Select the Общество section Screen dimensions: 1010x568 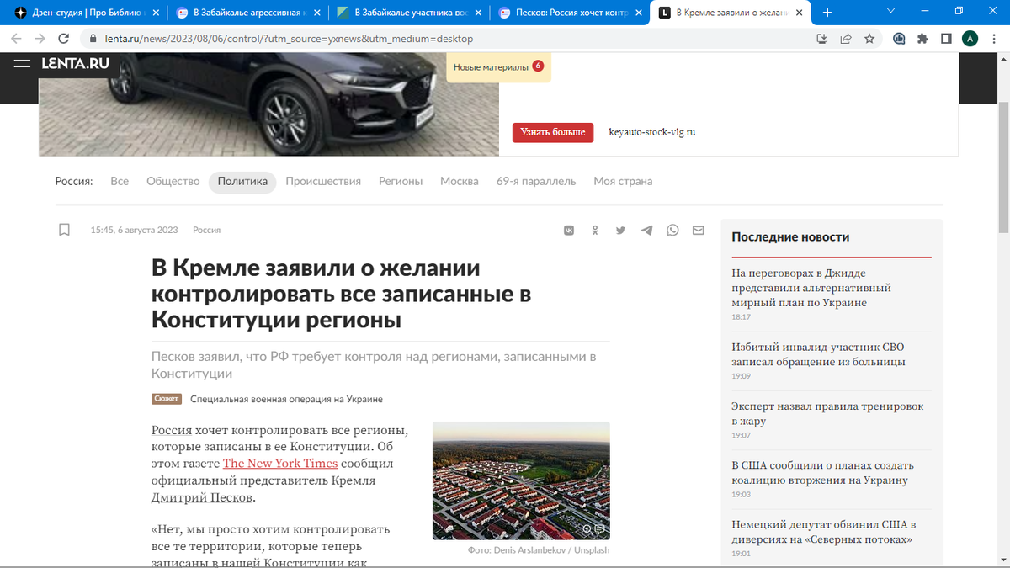coord(173,181)
